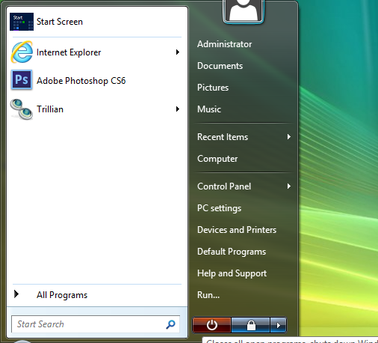The width and height of the screenshot is (378, 343).
Task: Click the Start Search input box
Action: coord(96,324)
